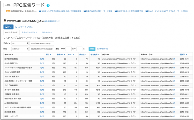Click history icon for re 涙雨 映画 動画
194x120 pixels.
point(43,103)
